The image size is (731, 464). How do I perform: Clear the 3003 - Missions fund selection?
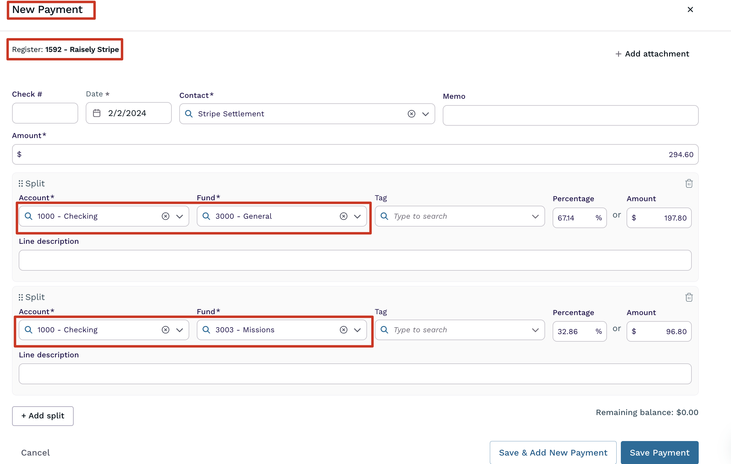343,330
